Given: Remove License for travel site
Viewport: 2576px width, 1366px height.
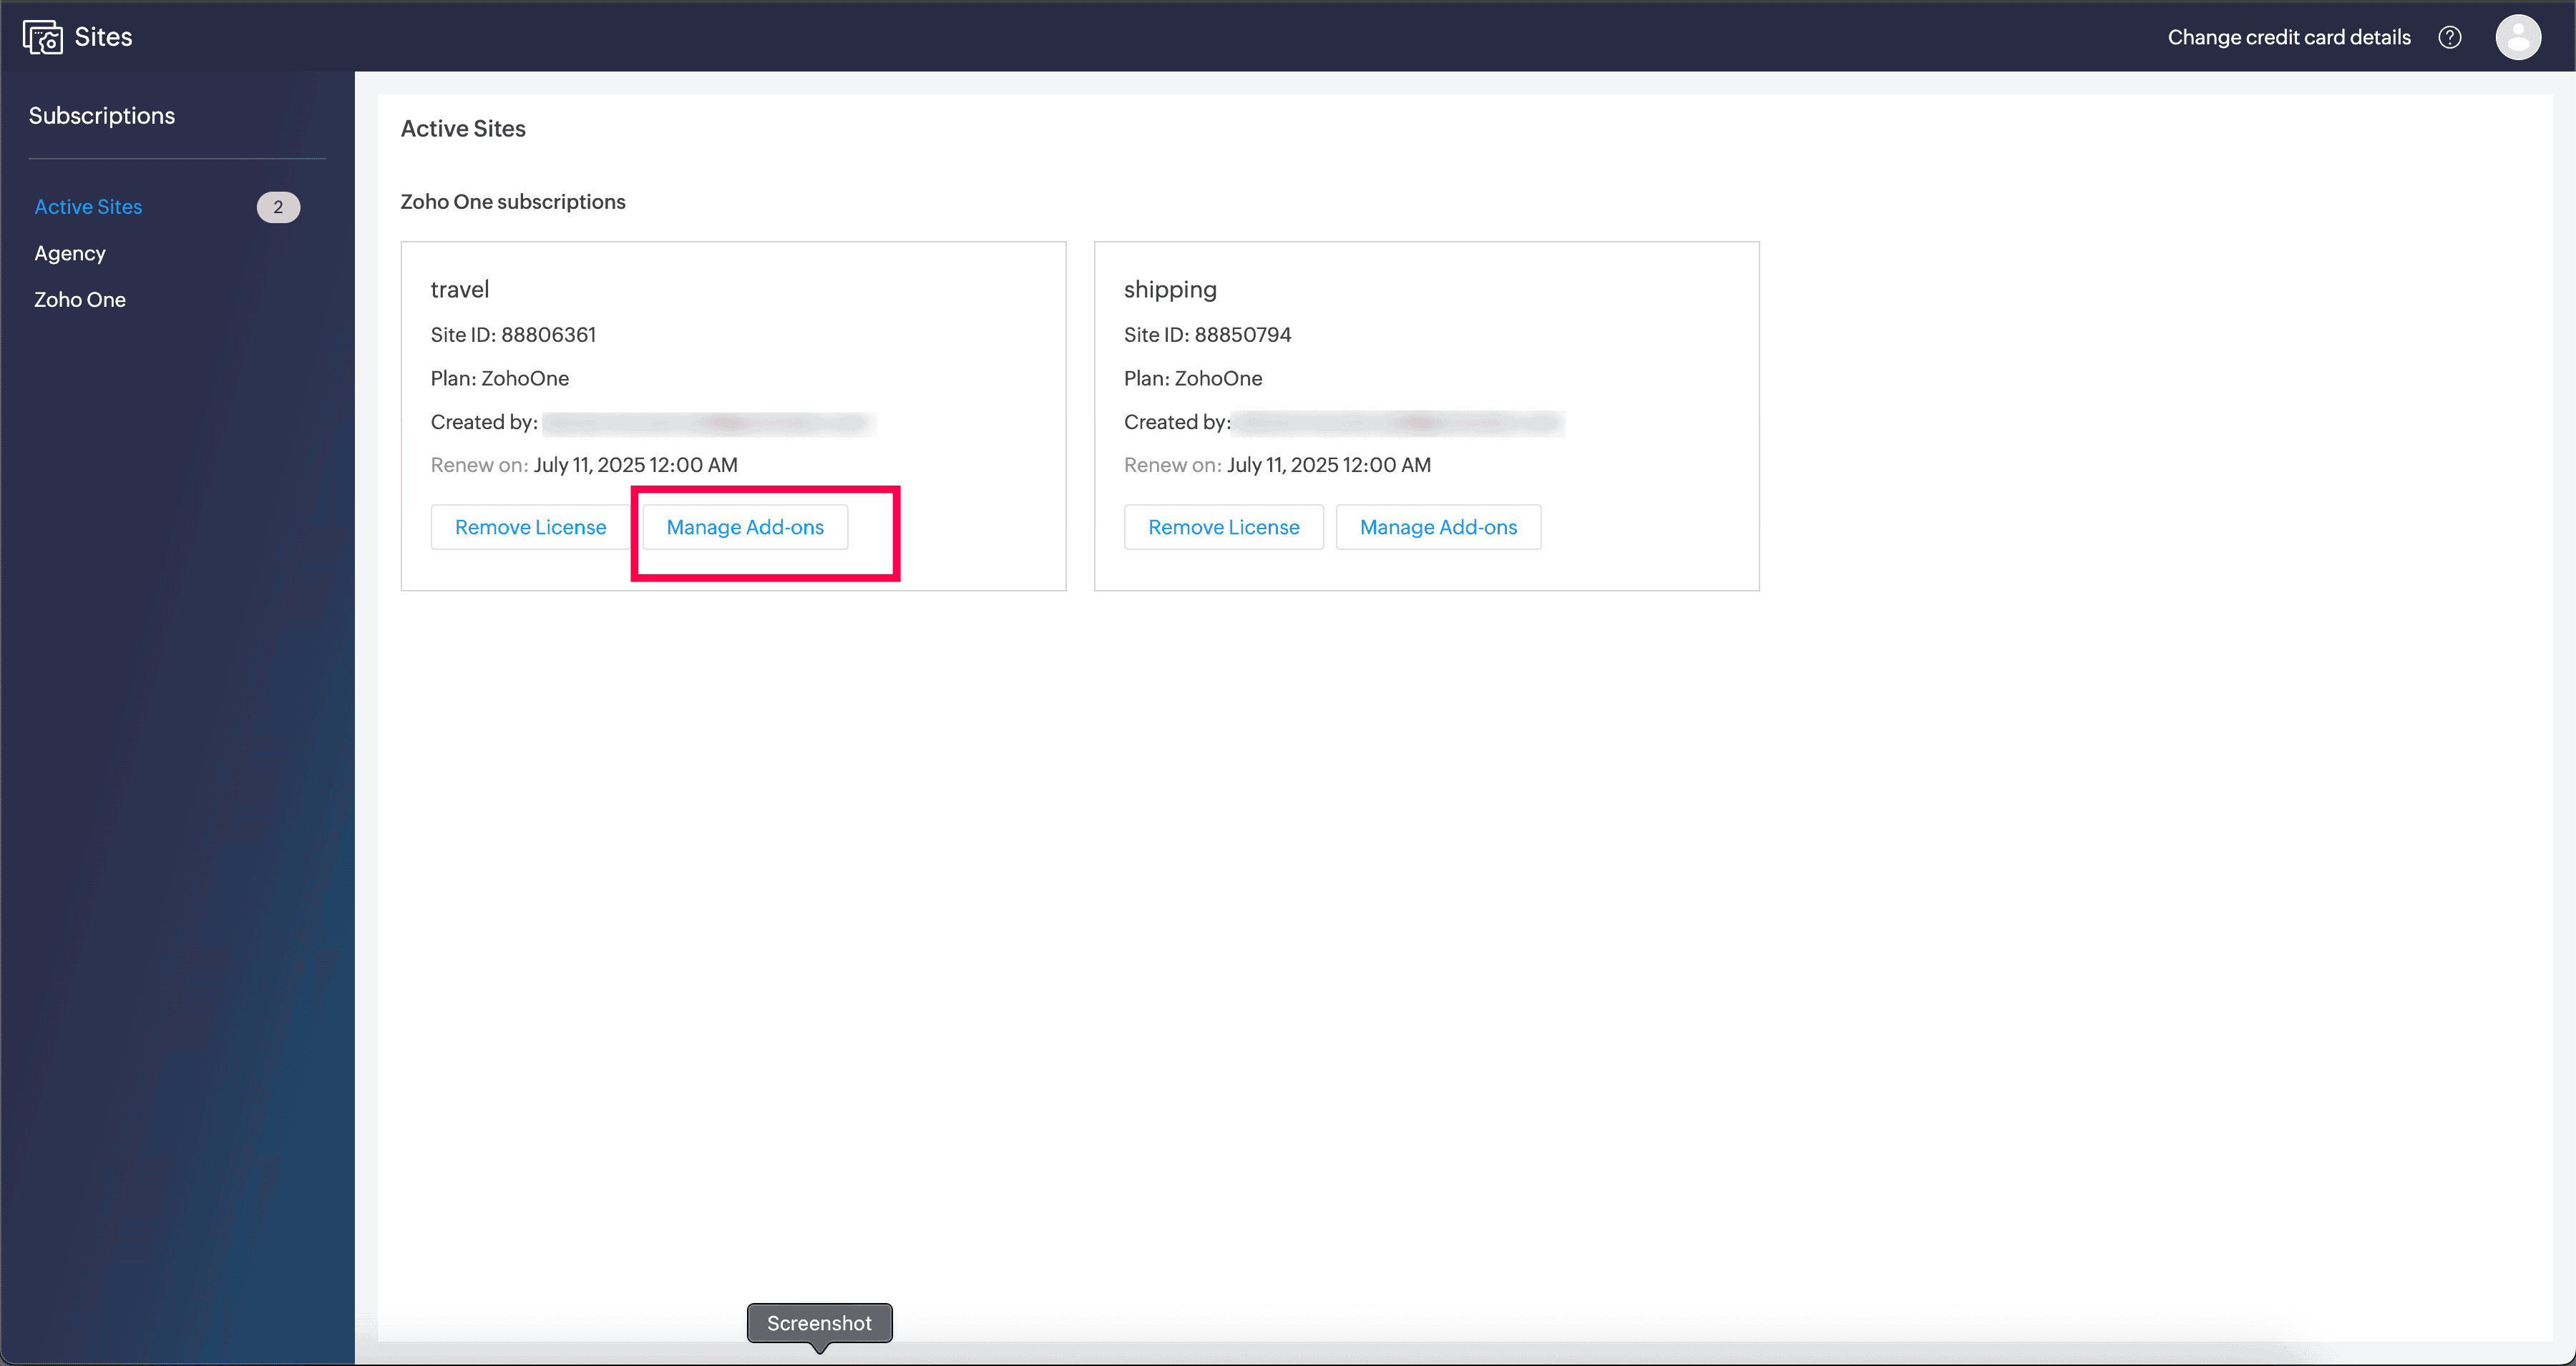Looking at the screenshot, I should click(x=530, y=526).
